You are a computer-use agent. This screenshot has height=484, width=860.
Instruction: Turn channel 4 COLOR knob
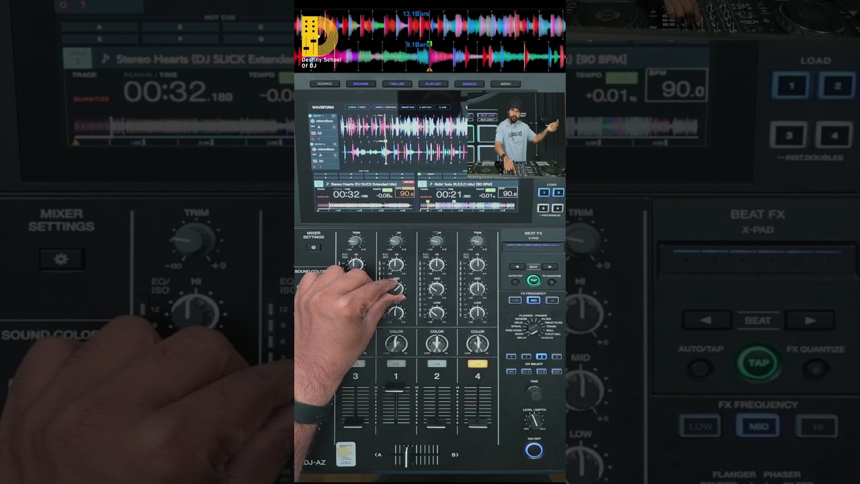coord(478,344)
